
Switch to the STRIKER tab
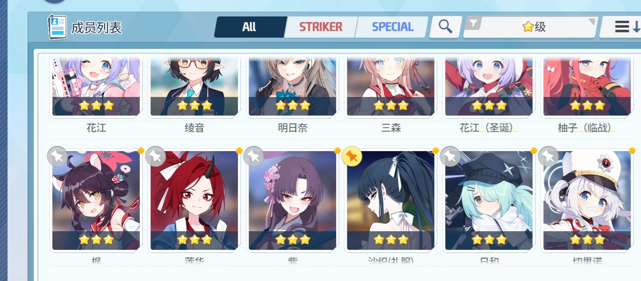pos(320,27)
